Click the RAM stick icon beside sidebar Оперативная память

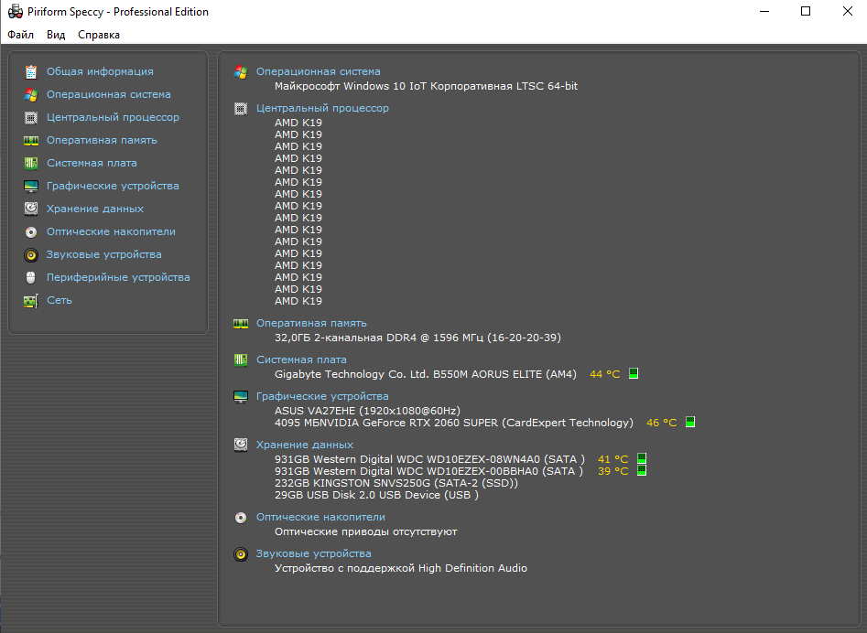[x=31, y=141]
